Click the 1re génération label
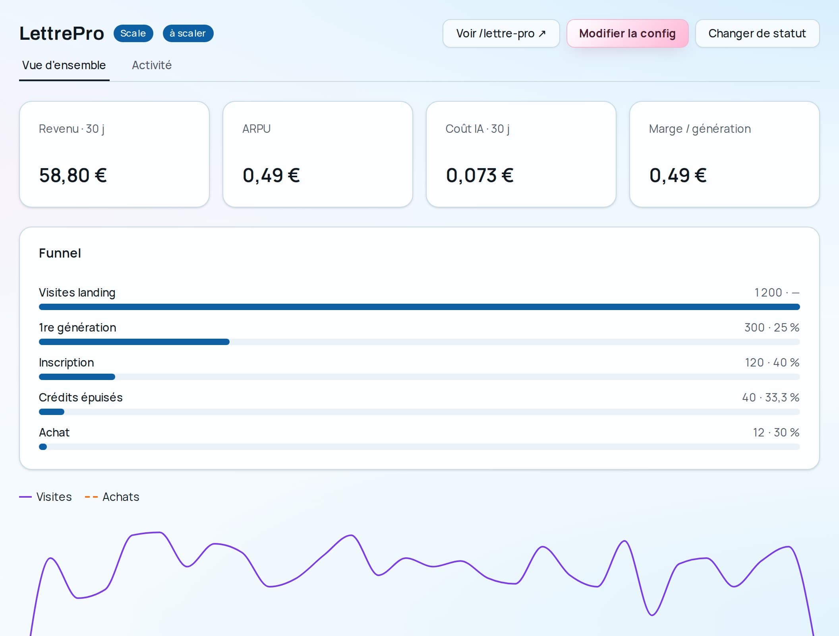The height and width of the screenshot is (636, 839). click(x=77, y=328)
